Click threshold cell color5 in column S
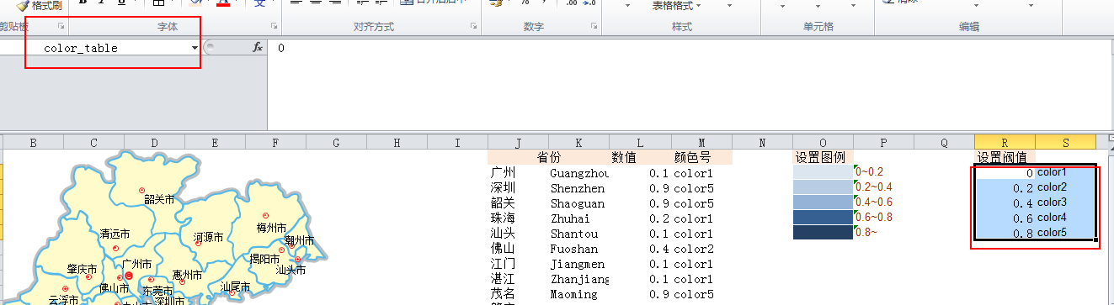This screenshot has width=1114, height=305. pos(1065,232)
